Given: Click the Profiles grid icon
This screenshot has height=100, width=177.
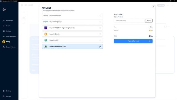Looking at the screenshot, I should pyautogui.click(x=4, y=31).
